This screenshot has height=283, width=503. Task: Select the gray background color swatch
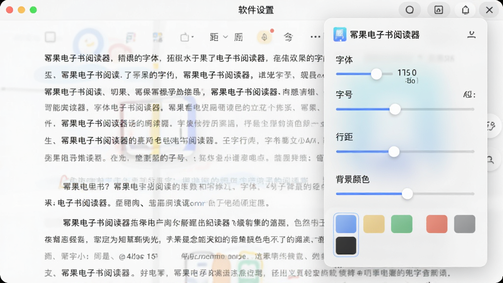[x=465, y=224]
